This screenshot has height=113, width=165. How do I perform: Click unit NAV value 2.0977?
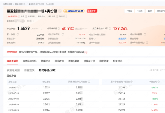[46, 93]
